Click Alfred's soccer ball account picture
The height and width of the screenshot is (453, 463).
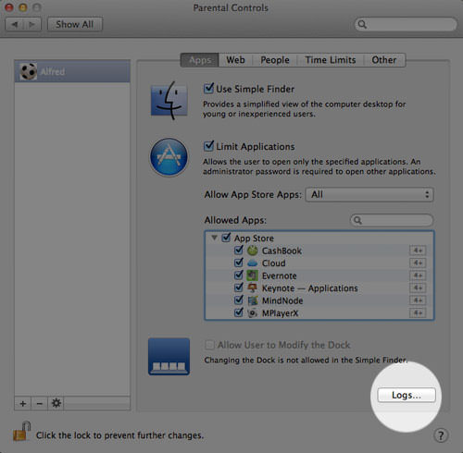pyautogui.click(x=28, y=71)
